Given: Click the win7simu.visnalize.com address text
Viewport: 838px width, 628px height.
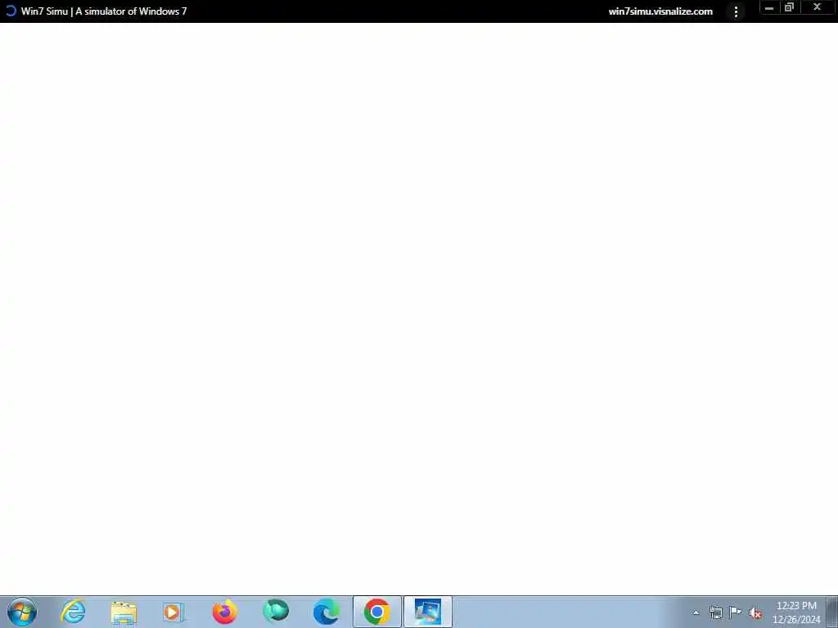Looking at the screenshot, I should coord(660,11).
